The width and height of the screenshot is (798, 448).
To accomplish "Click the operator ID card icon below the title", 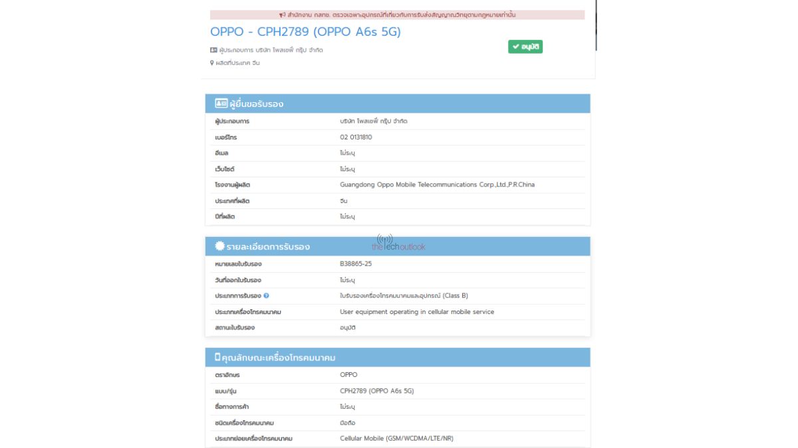I will click(x=213, y=50).
